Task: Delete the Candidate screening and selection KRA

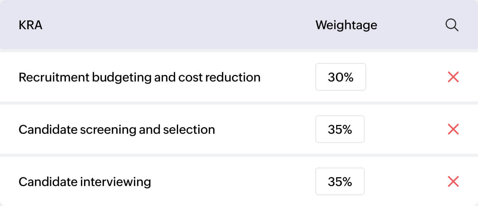Action: pyautogui.click(x=453, y=130)
